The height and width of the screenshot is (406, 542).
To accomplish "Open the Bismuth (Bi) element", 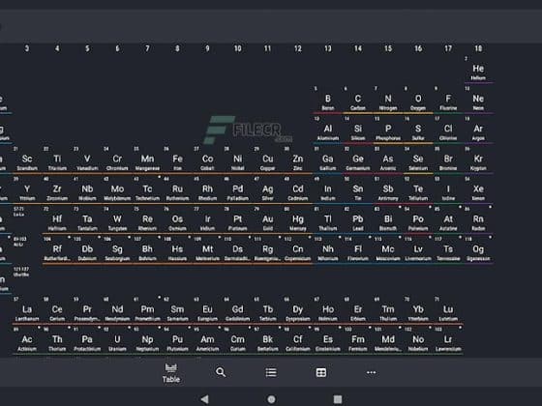I will [x=388, y=220].
